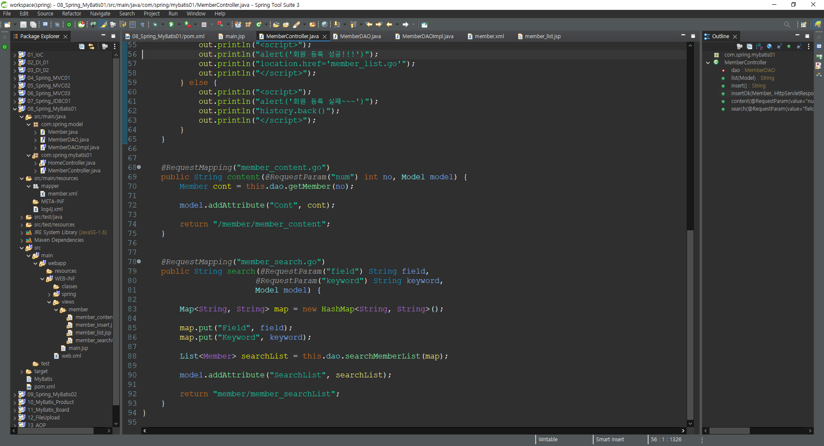Open the Debug button dropdown arrow

coord(163,24)
